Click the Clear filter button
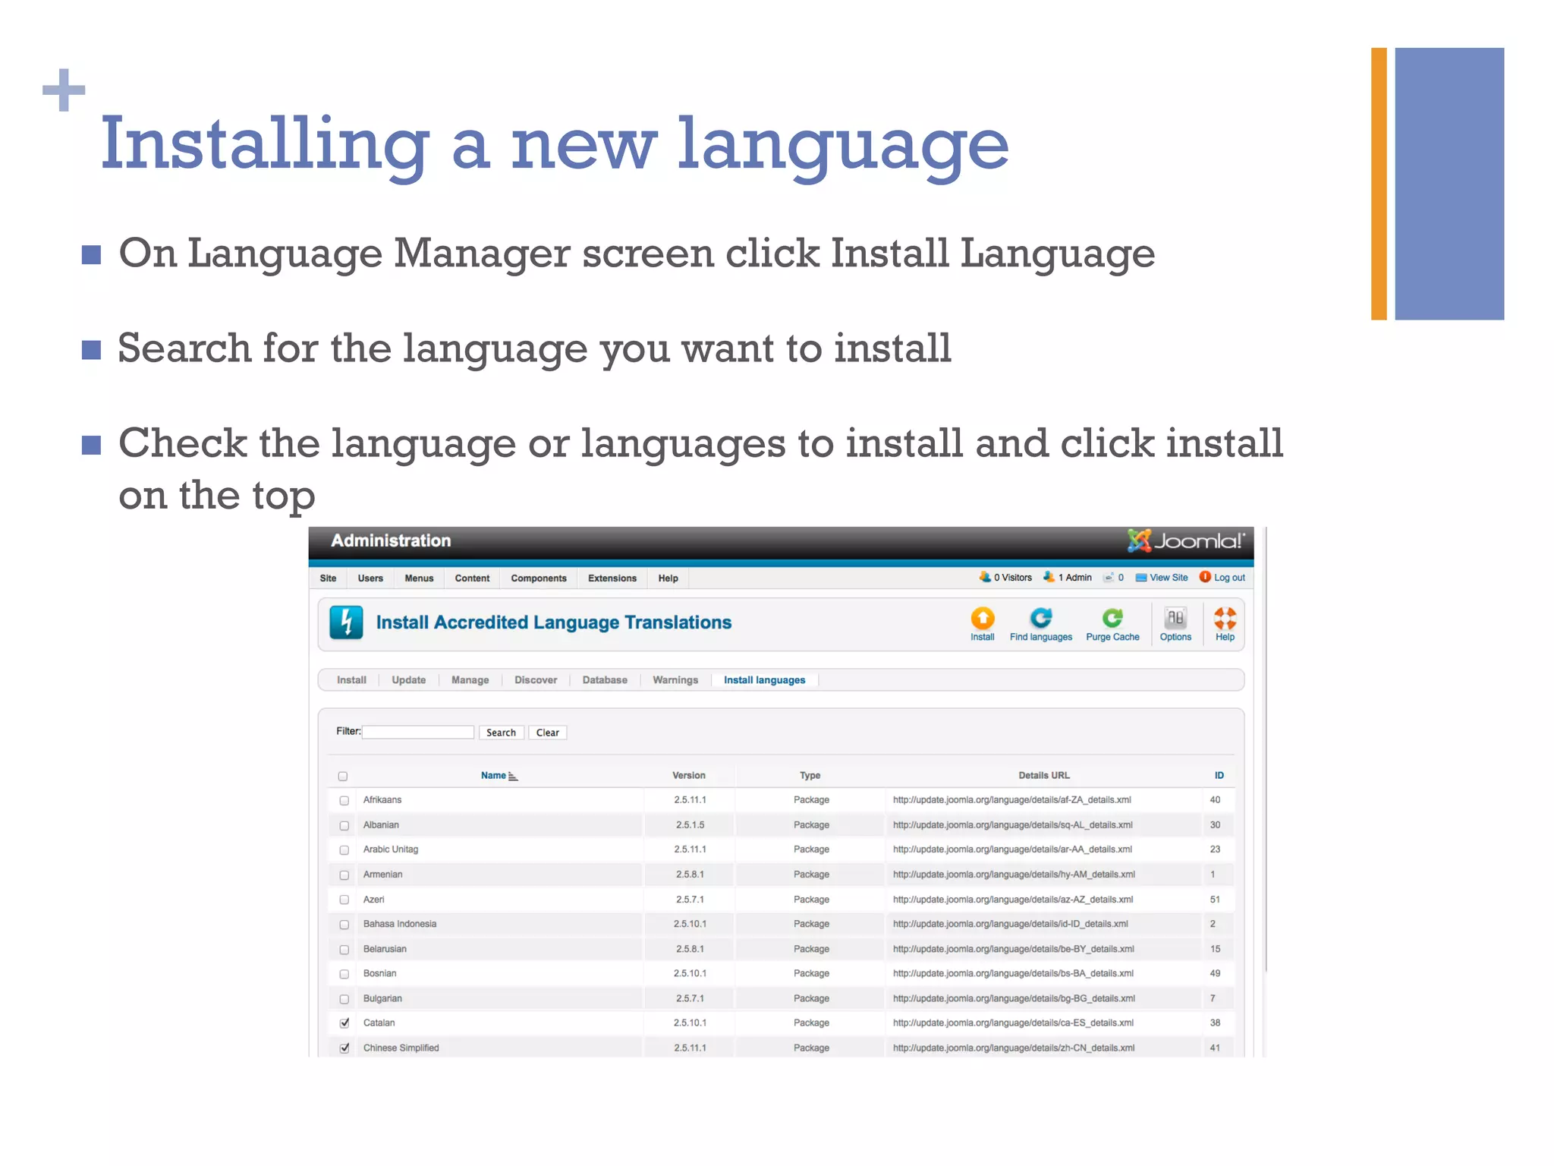 [x=547, y=733]
